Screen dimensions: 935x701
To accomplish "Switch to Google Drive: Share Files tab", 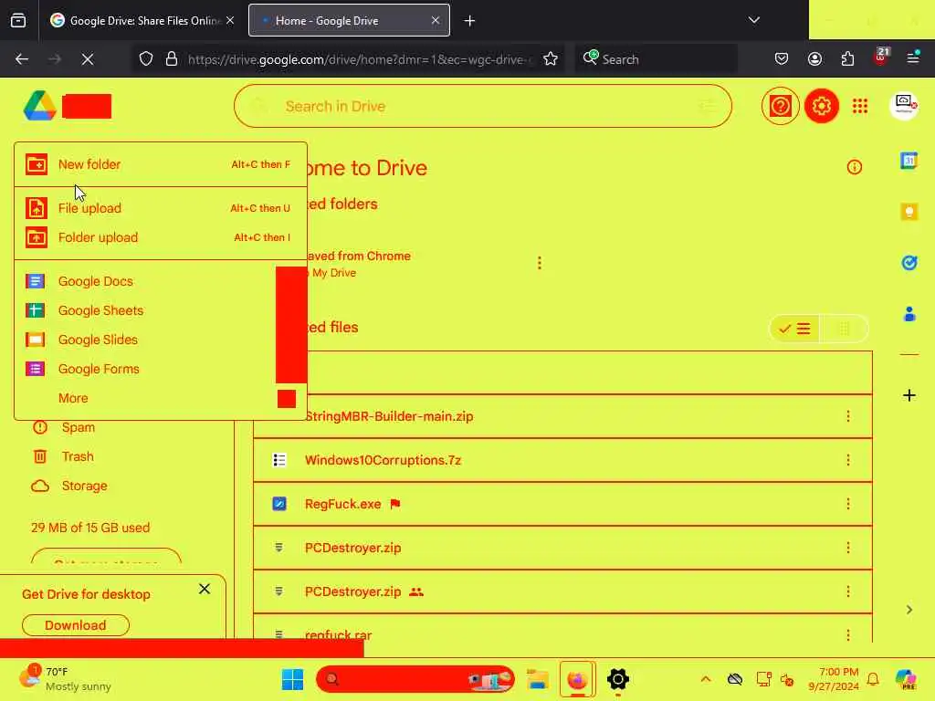I will click(142, 20).
